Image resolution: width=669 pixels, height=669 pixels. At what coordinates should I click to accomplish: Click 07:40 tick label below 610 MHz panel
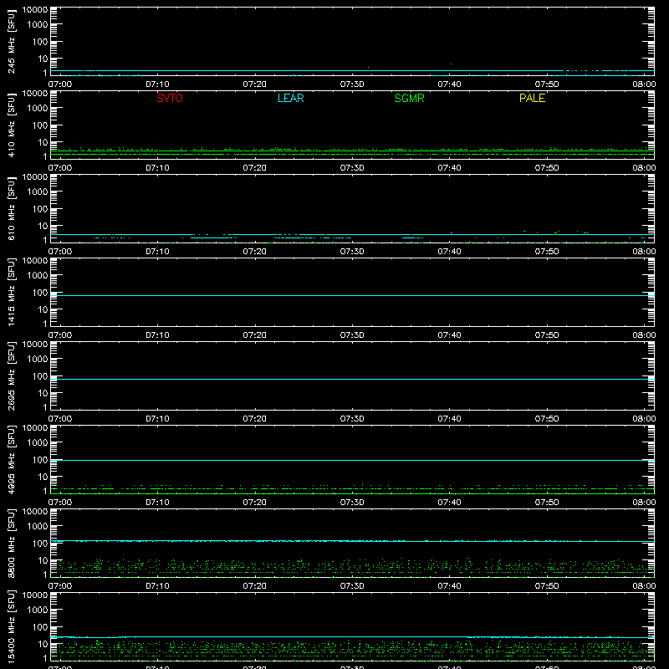tap(449, 252)
